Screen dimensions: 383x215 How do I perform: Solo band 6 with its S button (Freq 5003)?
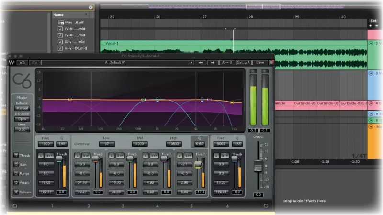click(x=216, y=156)
